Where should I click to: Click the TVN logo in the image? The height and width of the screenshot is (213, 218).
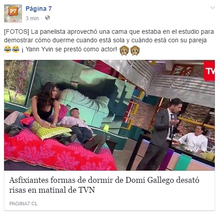pyautogui.click(x=209, y=71)
